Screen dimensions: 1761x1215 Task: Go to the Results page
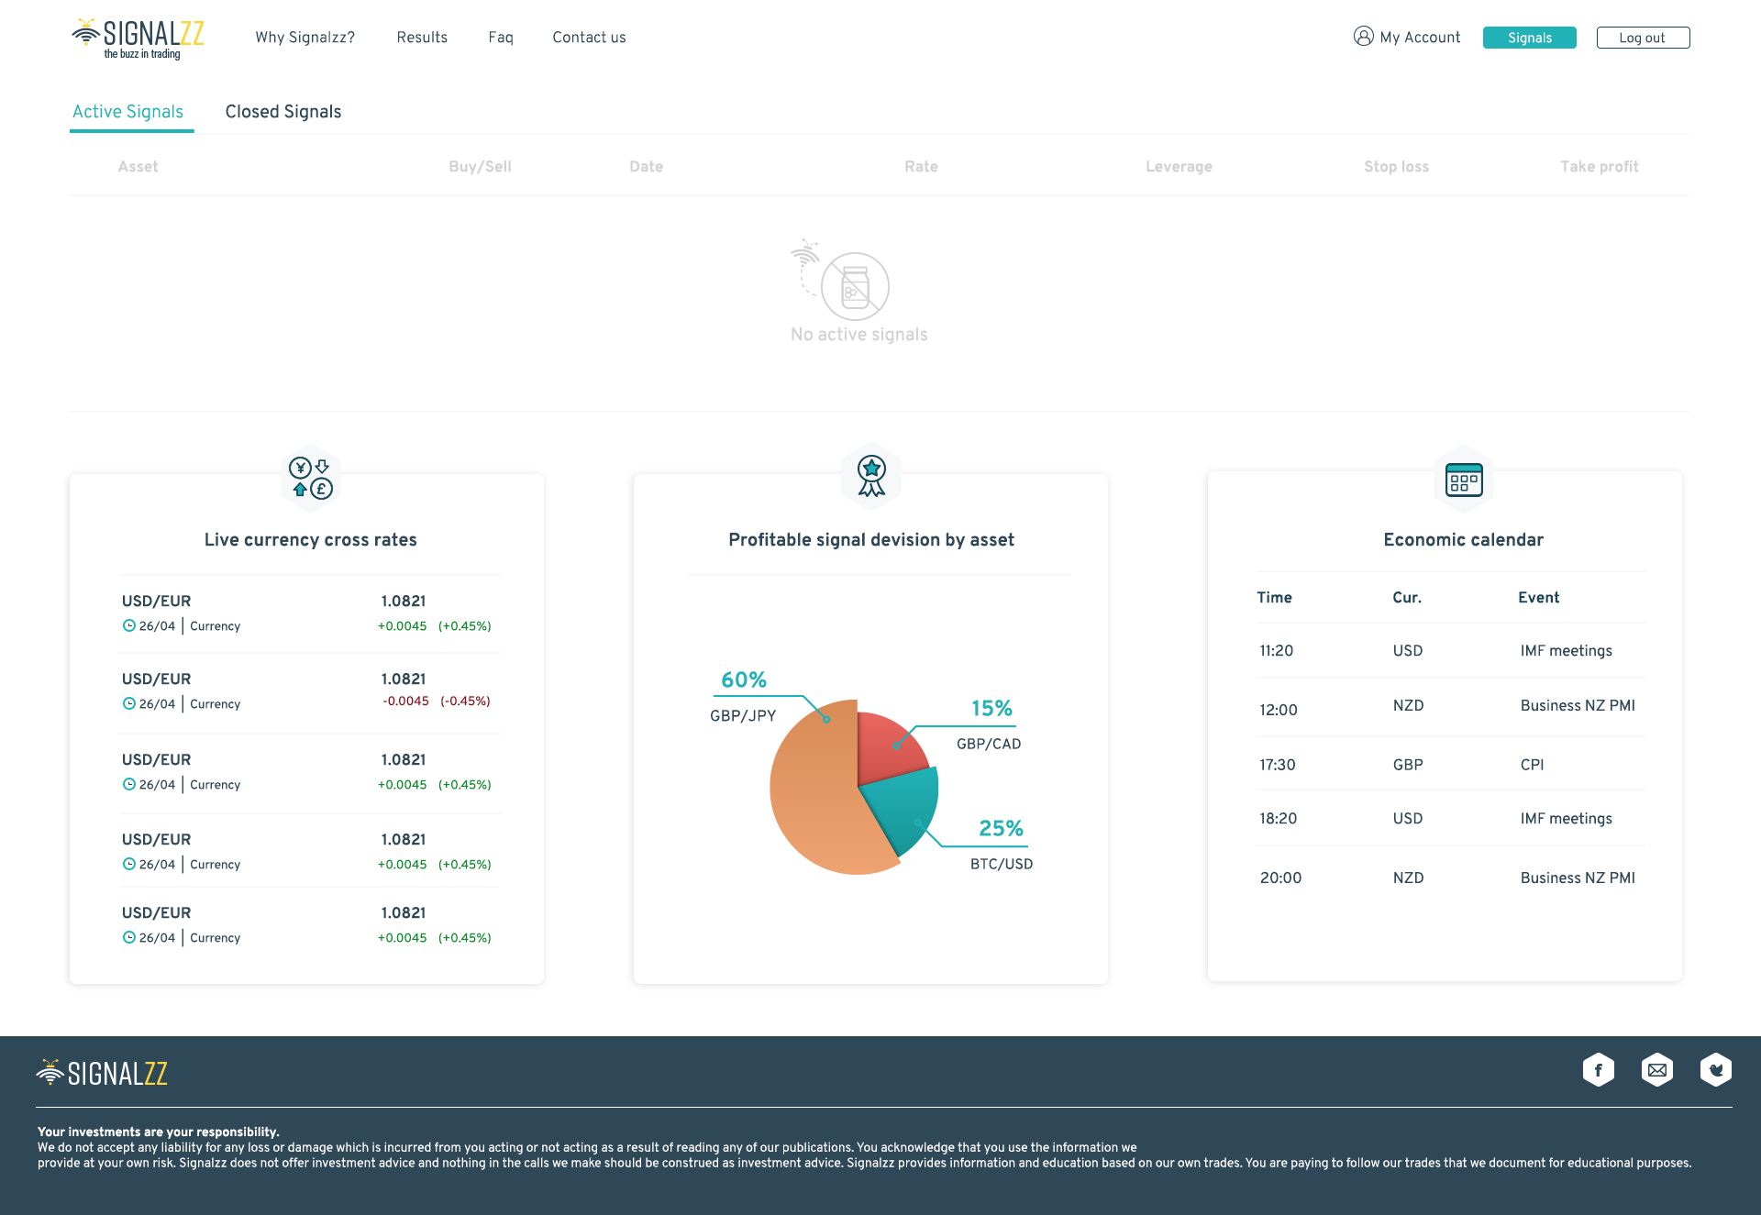coord(422,38)
